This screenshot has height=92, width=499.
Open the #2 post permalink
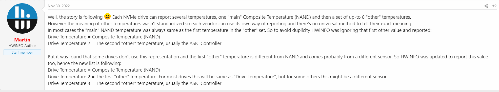point(494,6)
